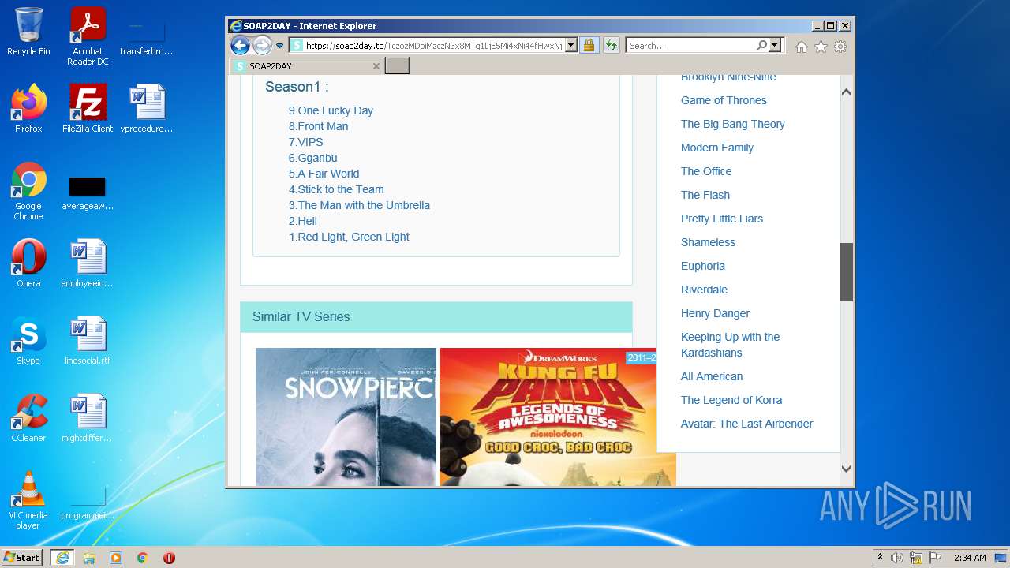
Task: Close the SOAP2DAY tab
Action: point(376,66)
